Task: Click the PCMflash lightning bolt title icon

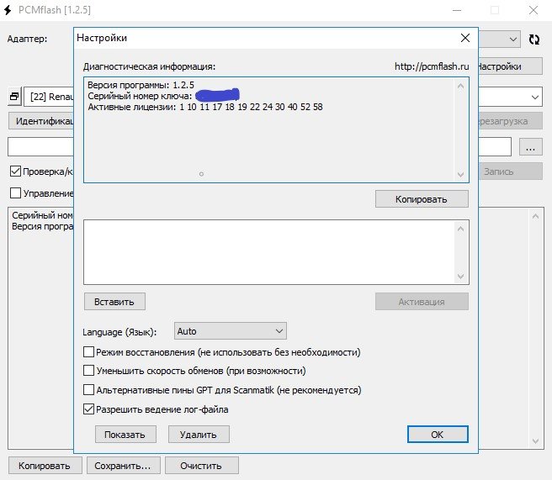Action: (x=8, y=10)
